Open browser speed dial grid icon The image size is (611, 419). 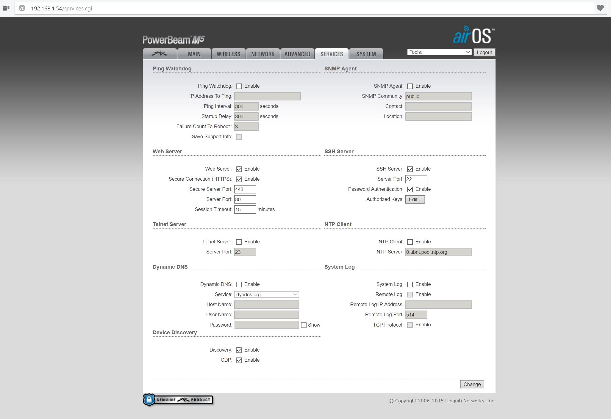6,8
